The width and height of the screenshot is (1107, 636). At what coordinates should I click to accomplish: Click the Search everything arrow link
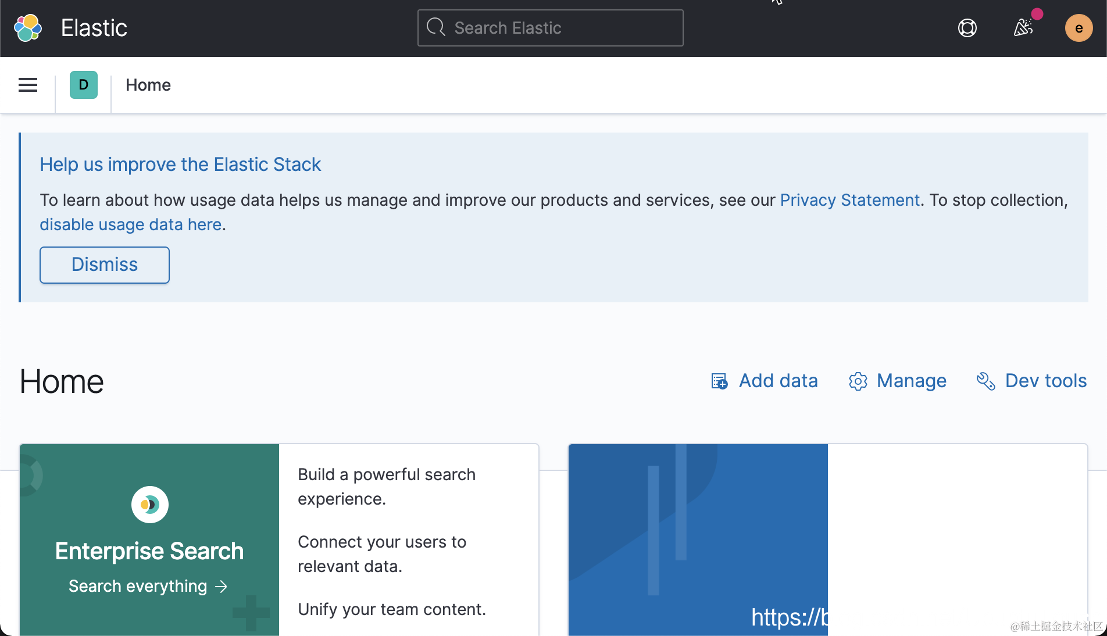coord(148,586)
